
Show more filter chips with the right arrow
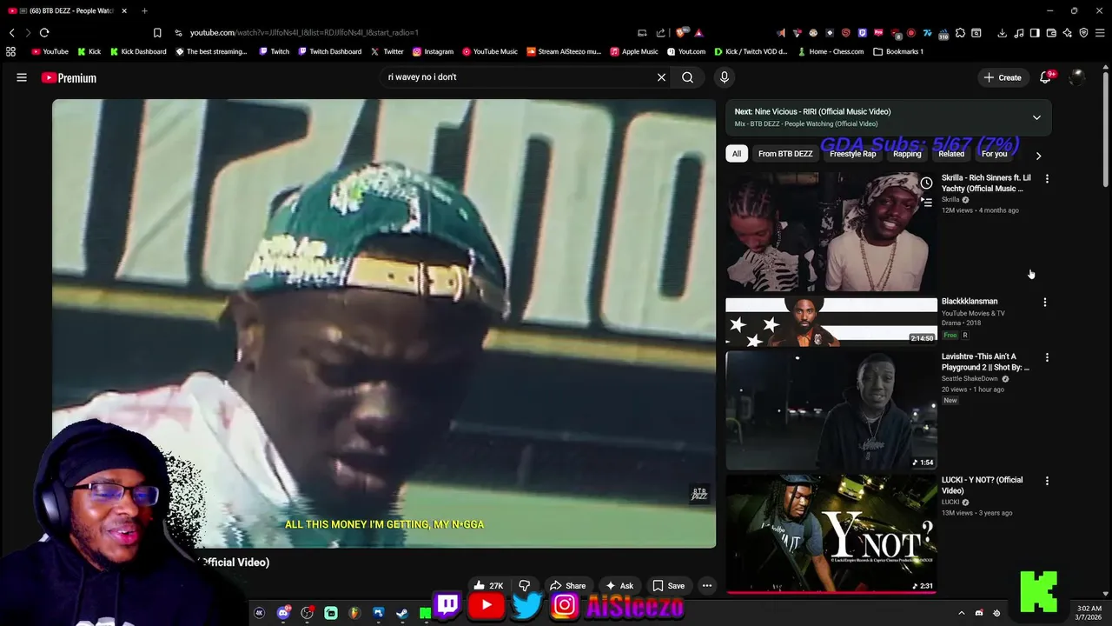pos(1038,156)
